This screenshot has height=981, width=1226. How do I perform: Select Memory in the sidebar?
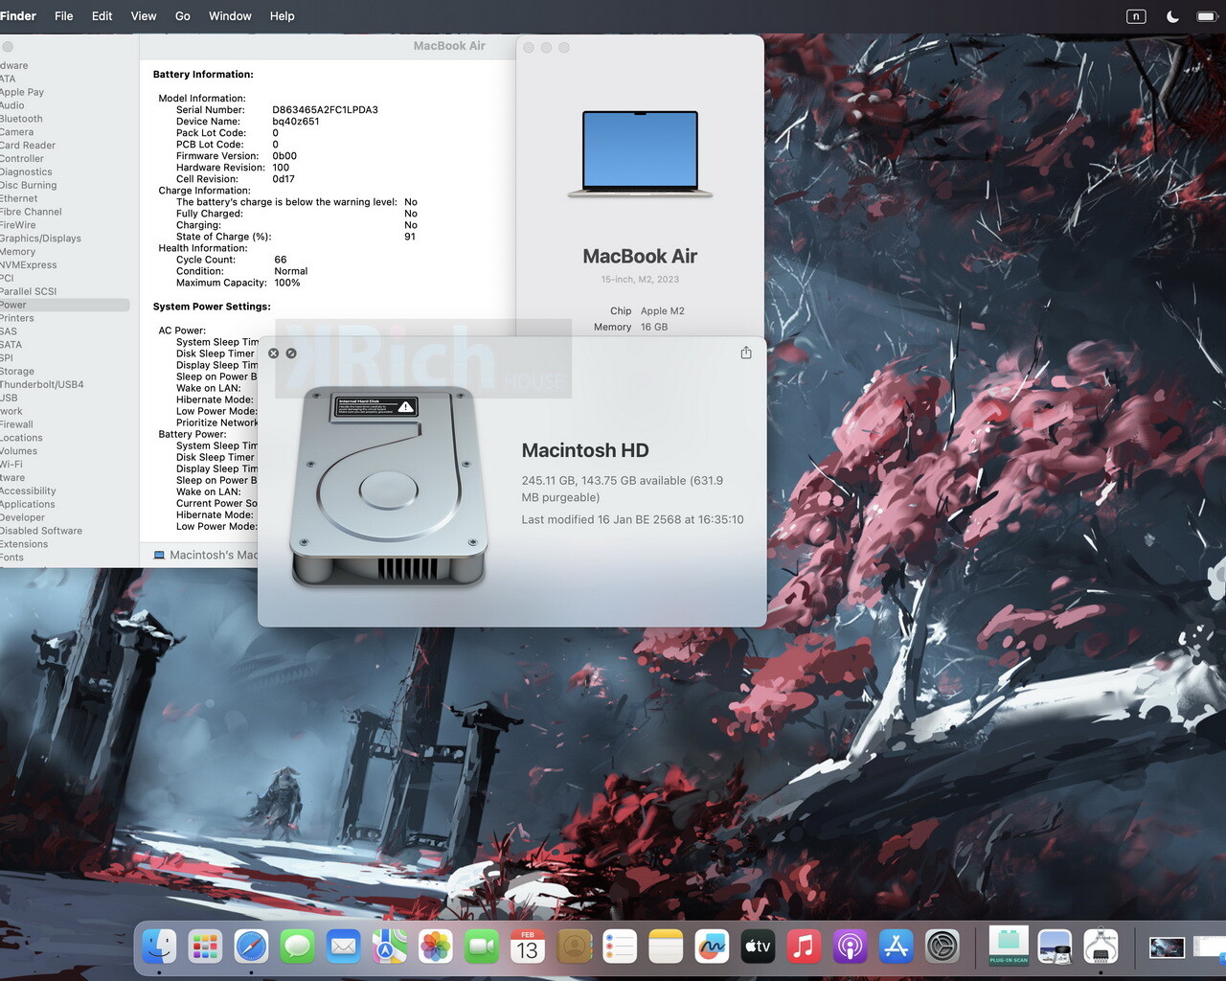17,252
